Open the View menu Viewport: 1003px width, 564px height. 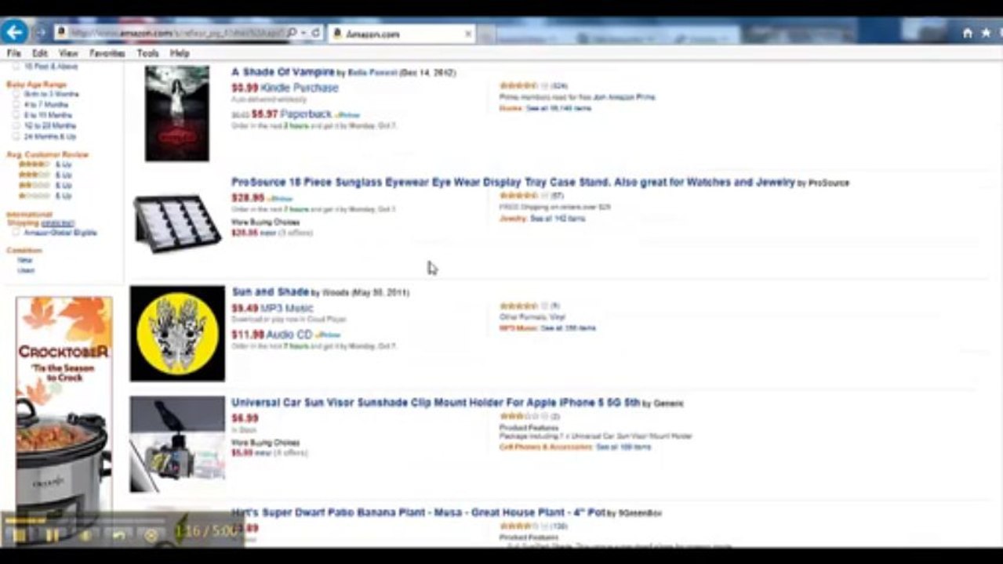(x=68, y=53)
